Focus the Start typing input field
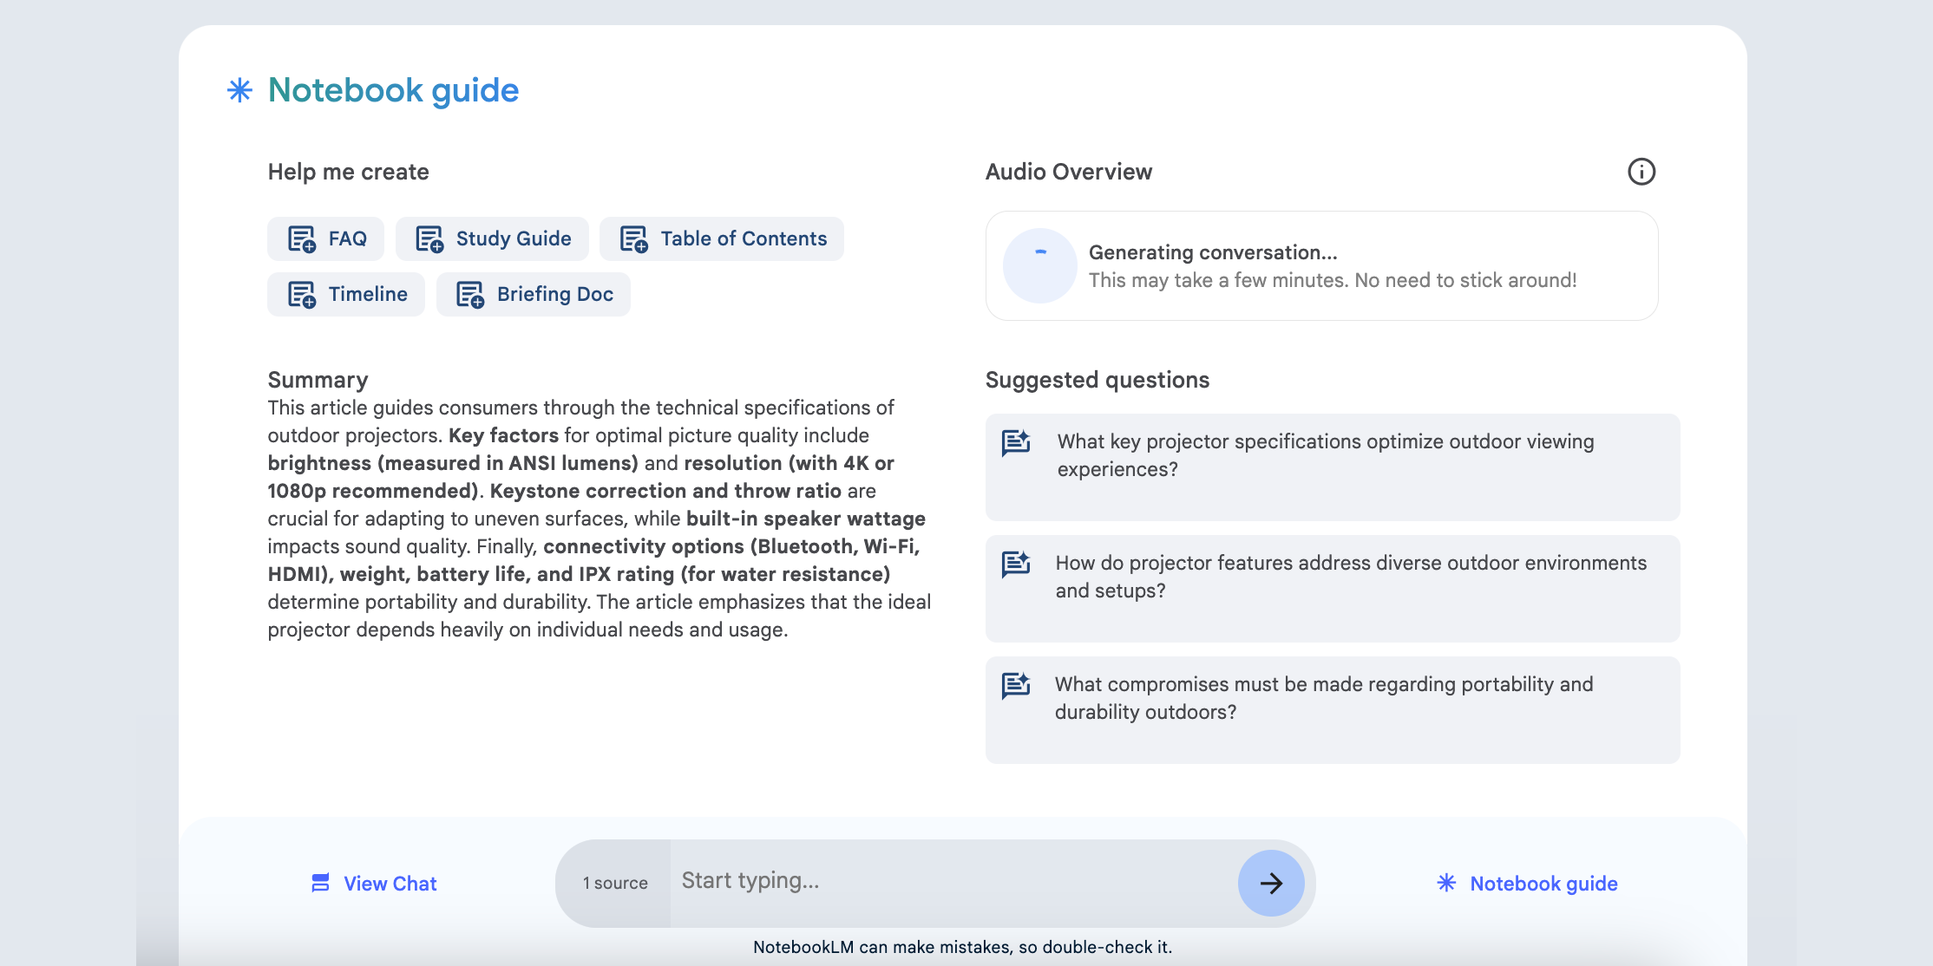This screenshot has width=1933, height=966. point(953,881)
